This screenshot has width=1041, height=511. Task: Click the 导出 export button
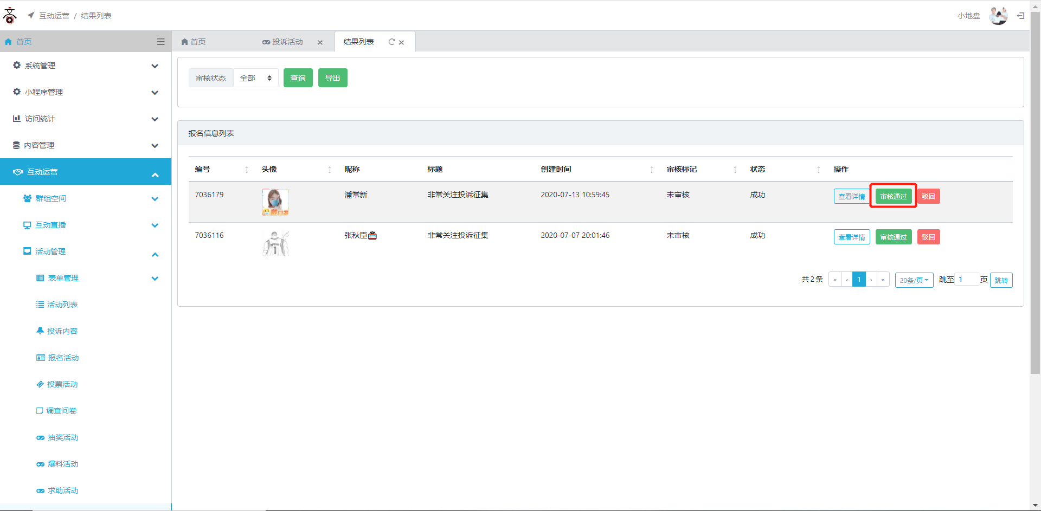pos(332,78)
